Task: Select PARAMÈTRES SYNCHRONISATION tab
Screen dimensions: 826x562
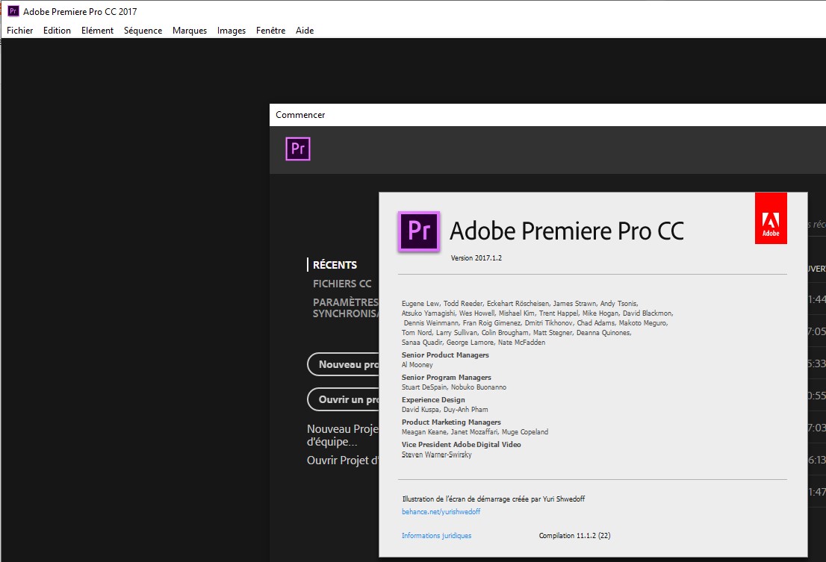Action: (x=346, y=307)
